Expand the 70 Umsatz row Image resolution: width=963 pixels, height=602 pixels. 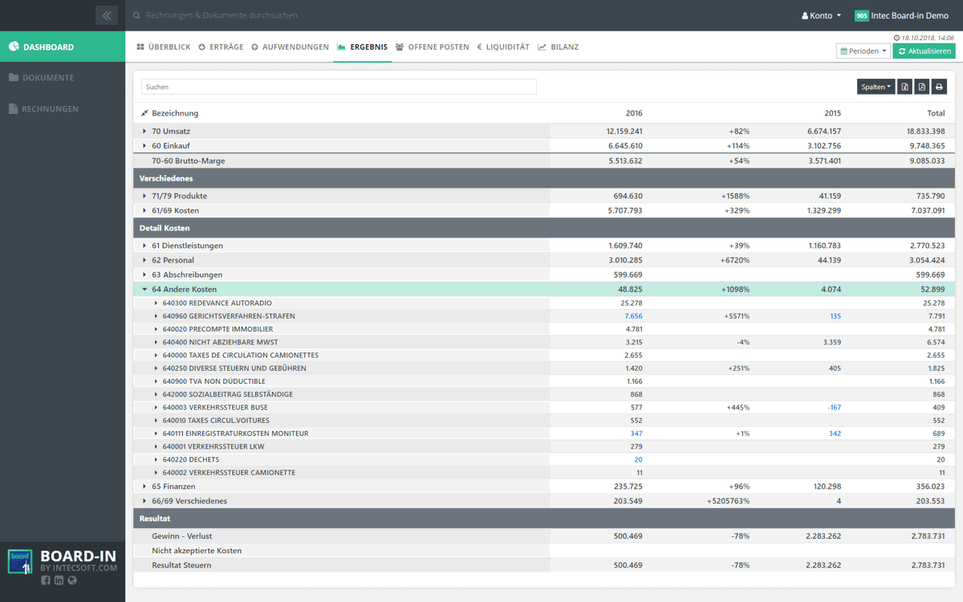[144, 131]
